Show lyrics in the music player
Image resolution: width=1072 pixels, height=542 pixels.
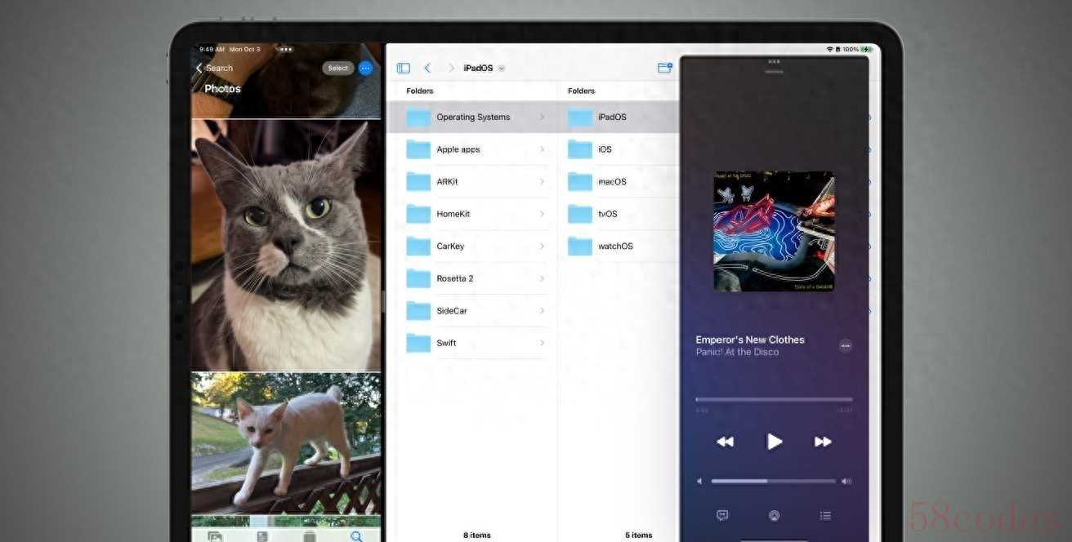pyautogui.click(x=722, y=515)
